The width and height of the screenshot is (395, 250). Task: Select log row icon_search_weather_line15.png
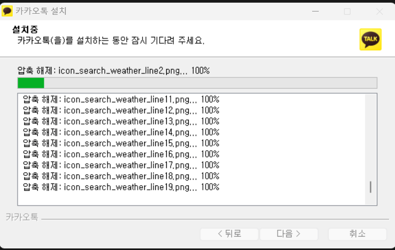point(121,143)
